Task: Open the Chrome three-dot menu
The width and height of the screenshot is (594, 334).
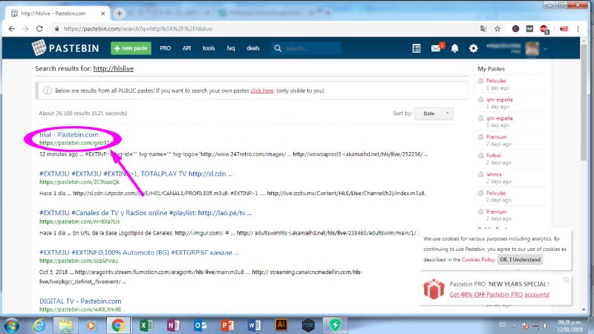Action: click(x=578, y=29)
